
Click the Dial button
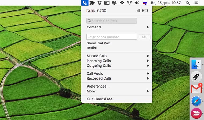pos(144,37)
